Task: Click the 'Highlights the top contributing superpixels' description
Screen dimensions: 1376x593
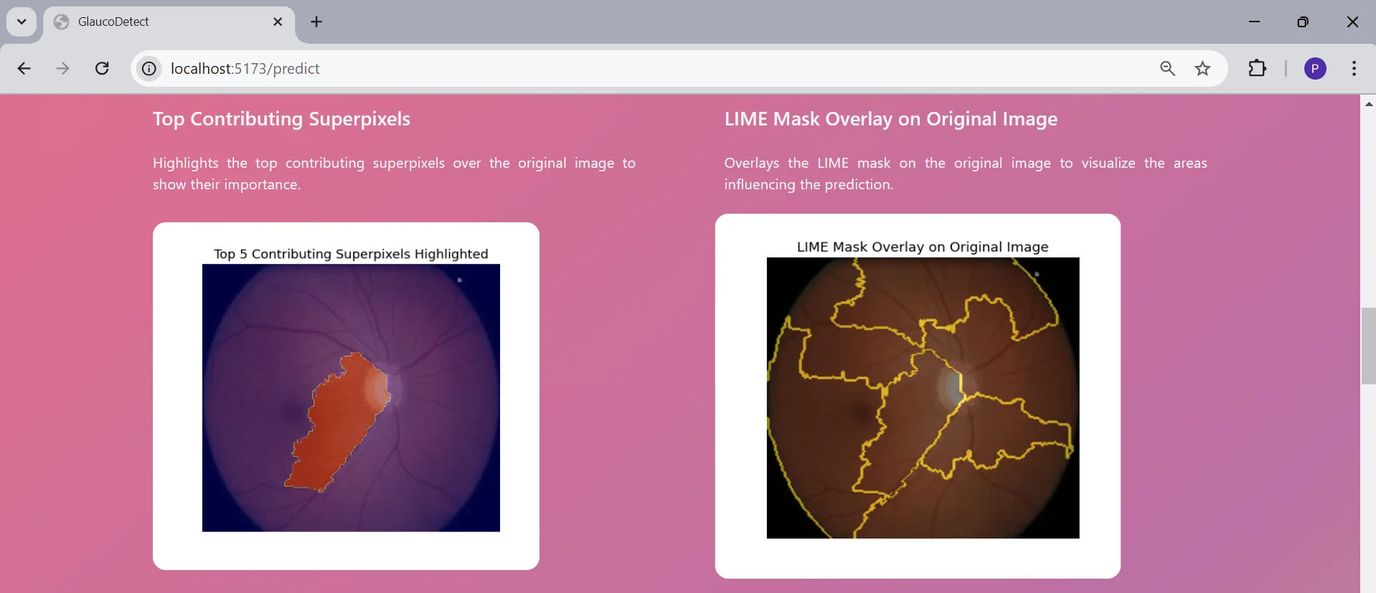Action: 394,174
